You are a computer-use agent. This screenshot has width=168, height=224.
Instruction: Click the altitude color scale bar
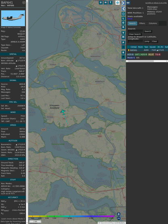(x=71, y=216)
